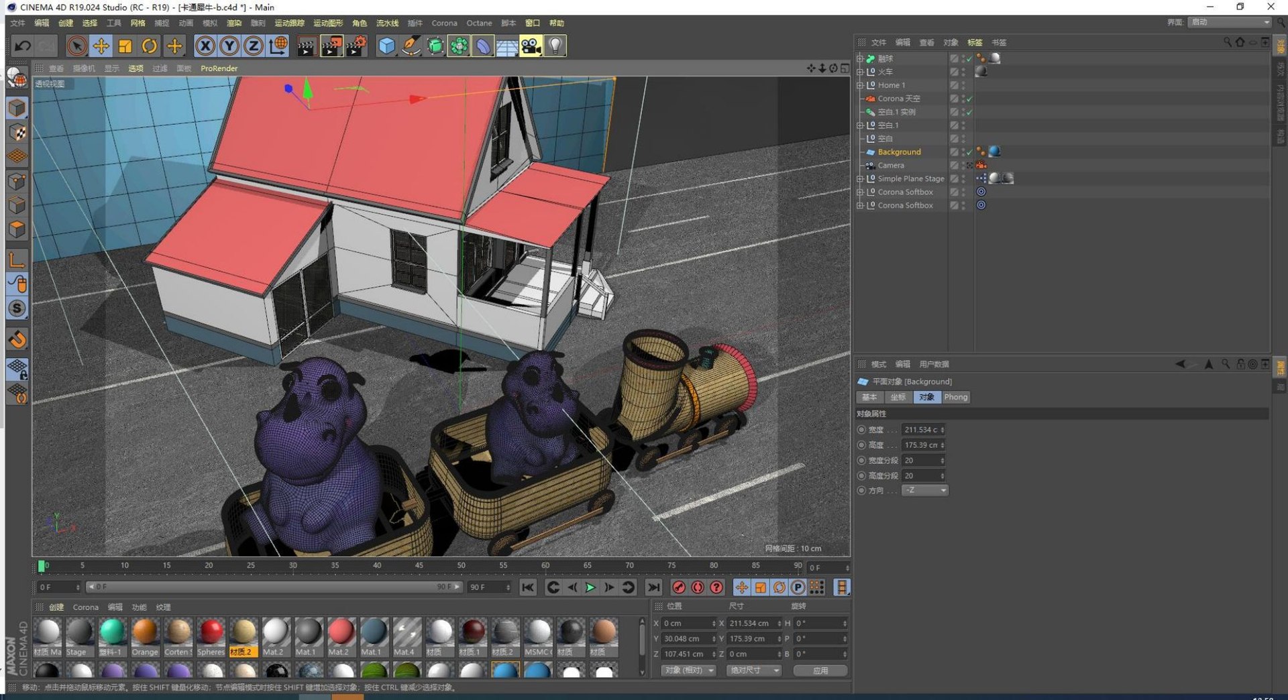Expand the Home 1 object tree
The image size is (1288, 700).
coord(860,85)
